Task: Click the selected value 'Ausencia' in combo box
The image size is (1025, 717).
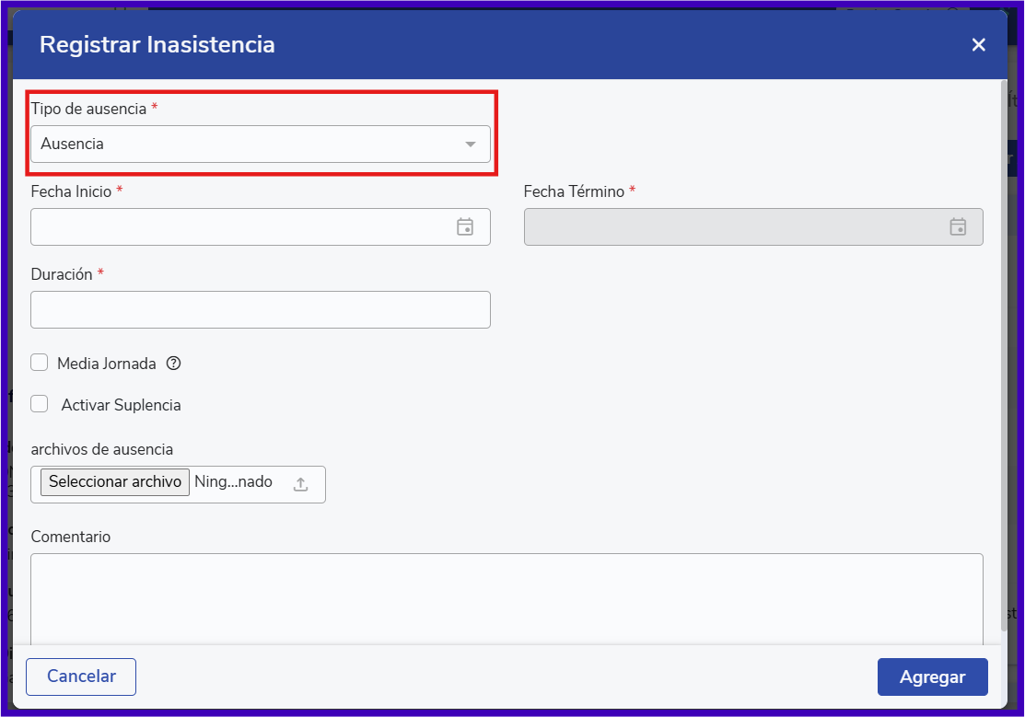Action: tap(73, 145)
